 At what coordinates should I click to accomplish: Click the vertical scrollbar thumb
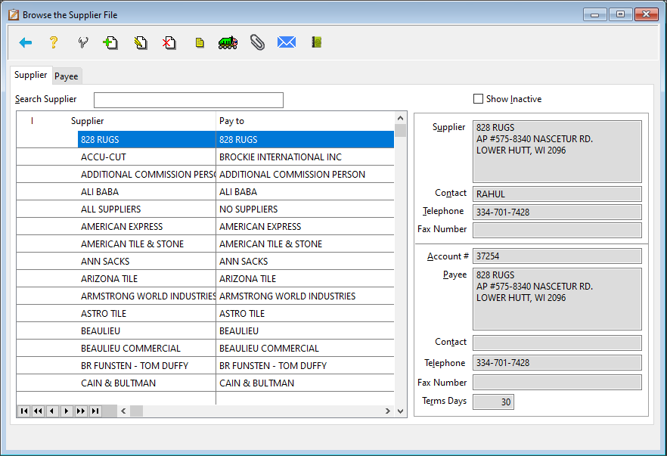pyautogui.click(x=400, y=131)
